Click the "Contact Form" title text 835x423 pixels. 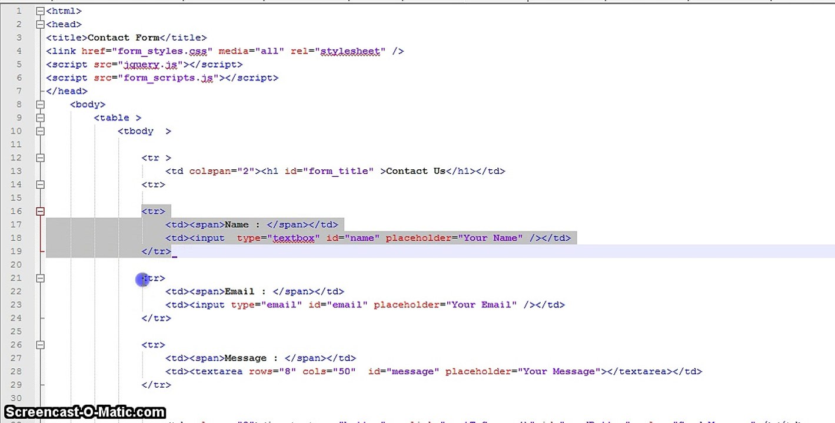point(124,38)
